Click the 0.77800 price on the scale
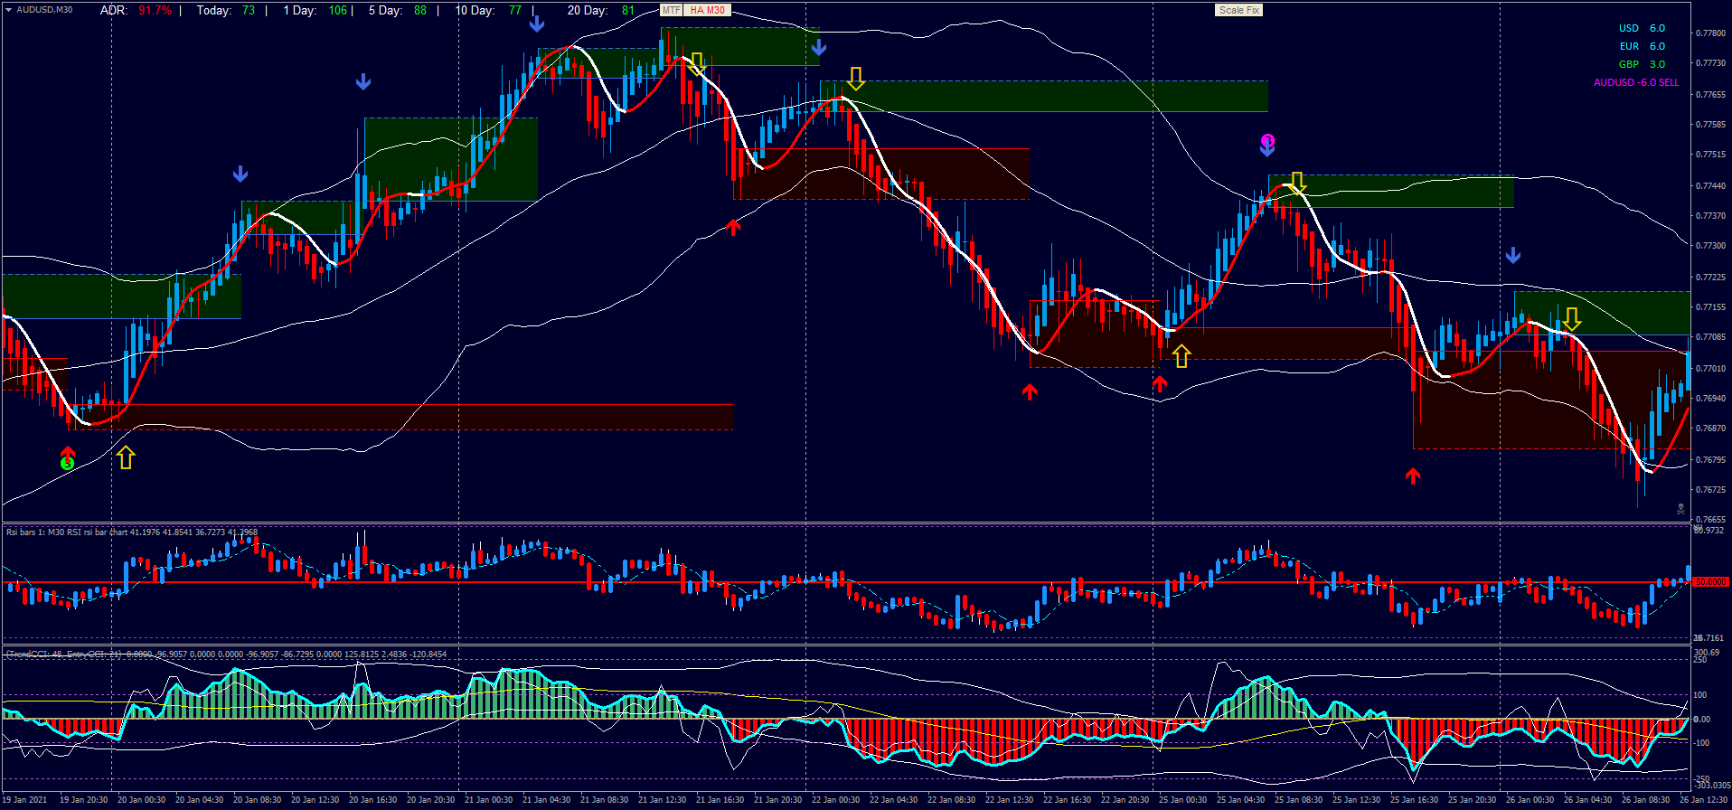1732x810 pixels. [x=1709, y=33]
